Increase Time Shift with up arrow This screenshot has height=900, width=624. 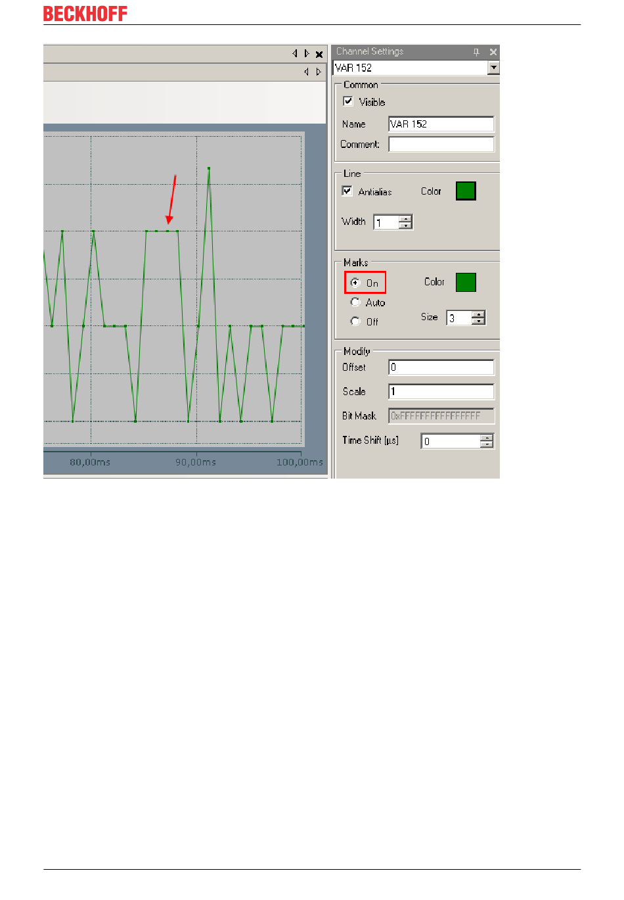pyautogui.click(x=487, y=437)
